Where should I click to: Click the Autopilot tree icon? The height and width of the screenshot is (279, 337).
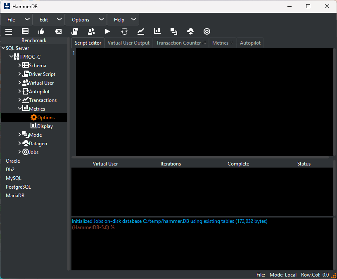pyautogui.click(x=26, y=91)
